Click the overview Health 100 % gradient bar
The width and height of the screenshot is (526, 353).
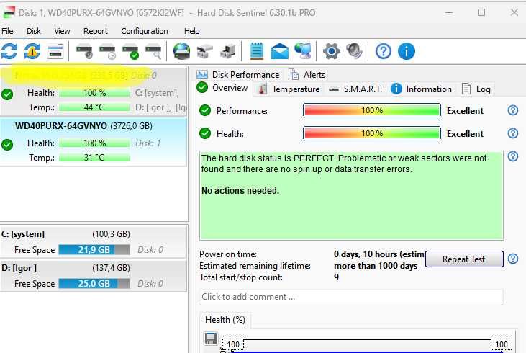(372, 133)
